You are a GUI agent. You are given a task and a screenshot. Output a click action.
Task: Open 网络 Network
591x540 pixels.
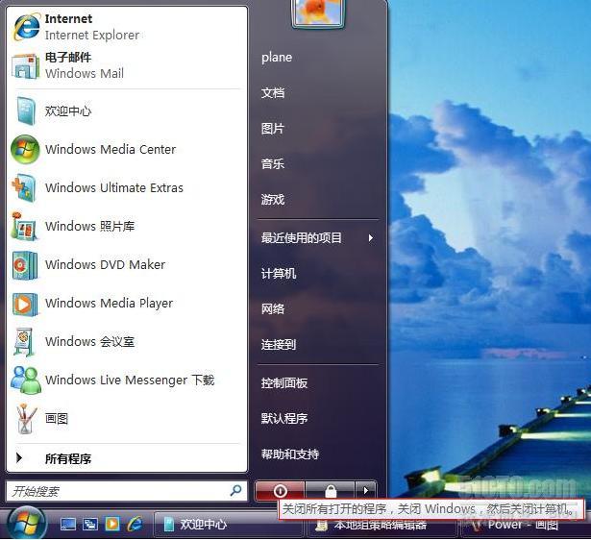coord(273,309)
